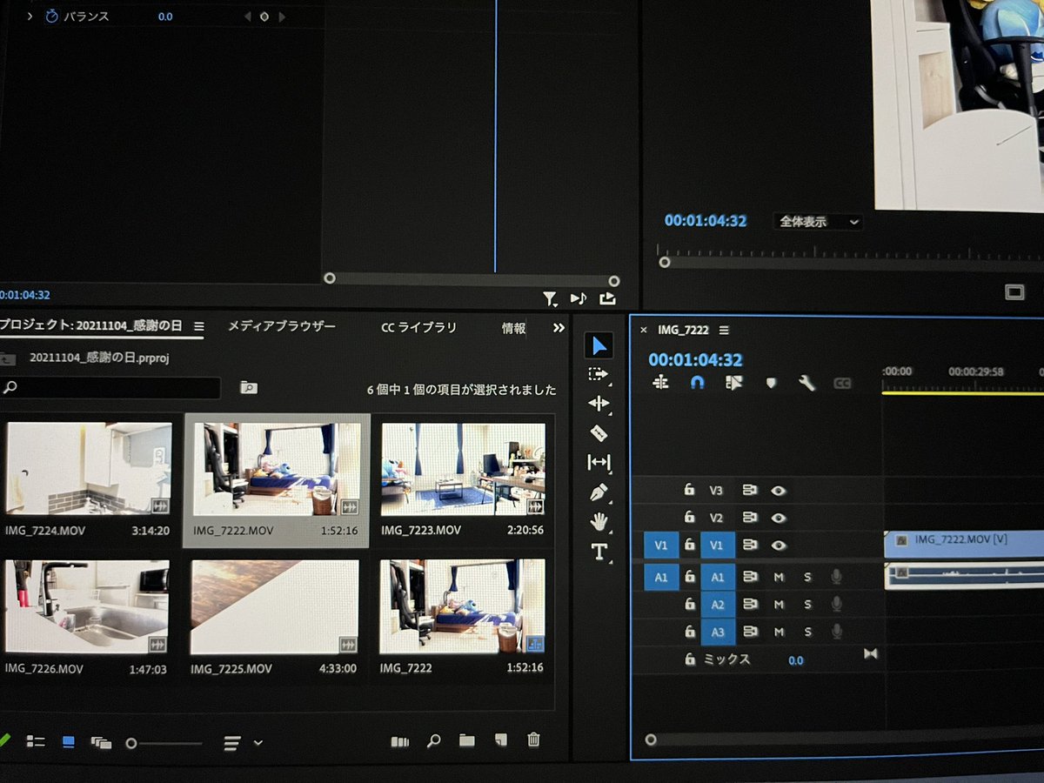Select the Hand tool
The width and height of the screenshot is (1044, 783).
point(599,522)
